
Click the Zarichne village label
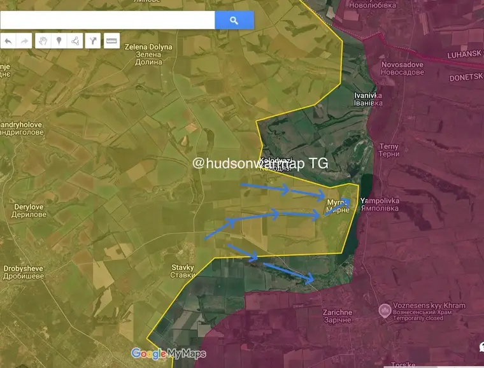tap(338, 316)
